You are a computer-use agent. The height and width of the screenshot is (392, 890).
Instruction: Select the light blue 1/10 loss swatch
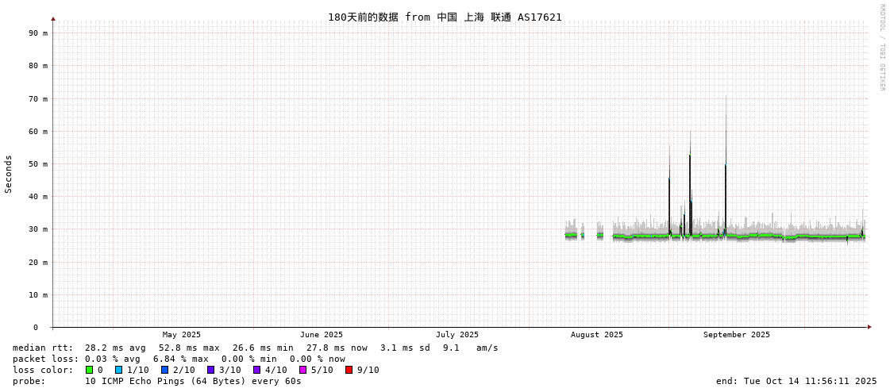point(118,370)
